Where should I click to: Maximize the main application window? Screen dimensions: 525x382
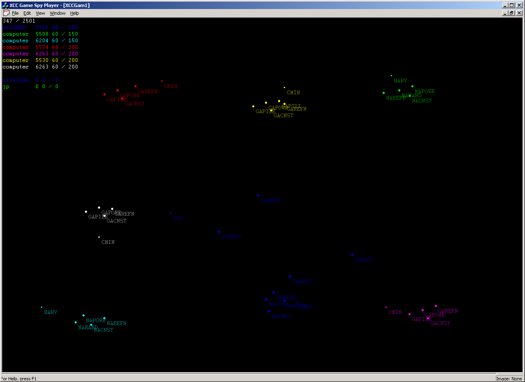tap(511, 5)
